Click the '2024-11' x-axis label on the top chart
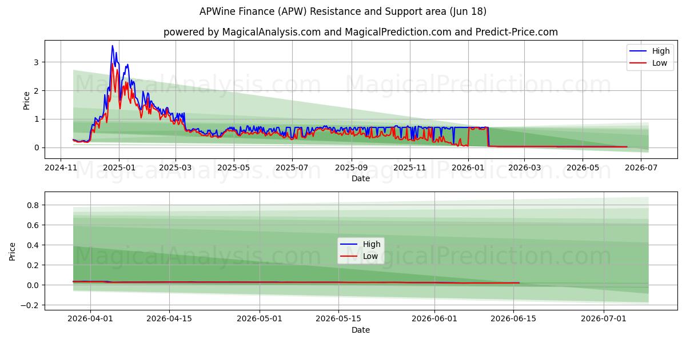Viewport: 686px width, 343px height. pos(61,167)
